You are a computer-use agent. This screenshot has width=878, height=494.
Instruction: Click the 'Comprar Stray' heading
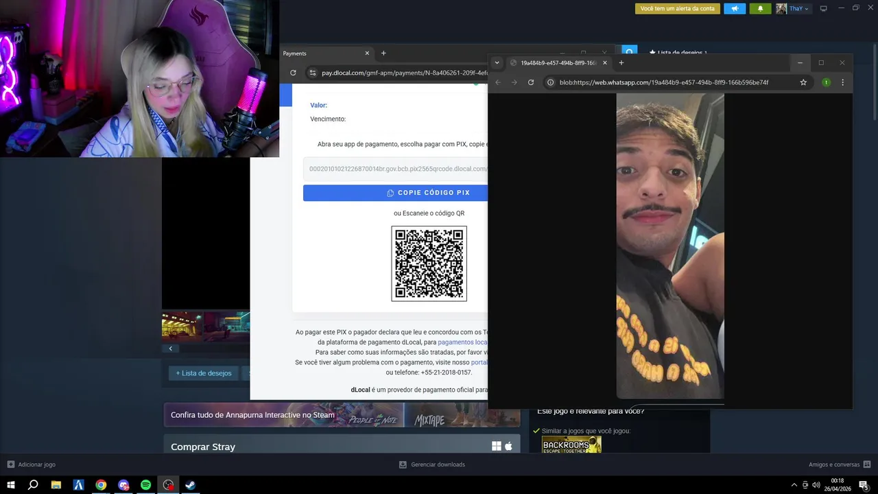pos(203,447)
